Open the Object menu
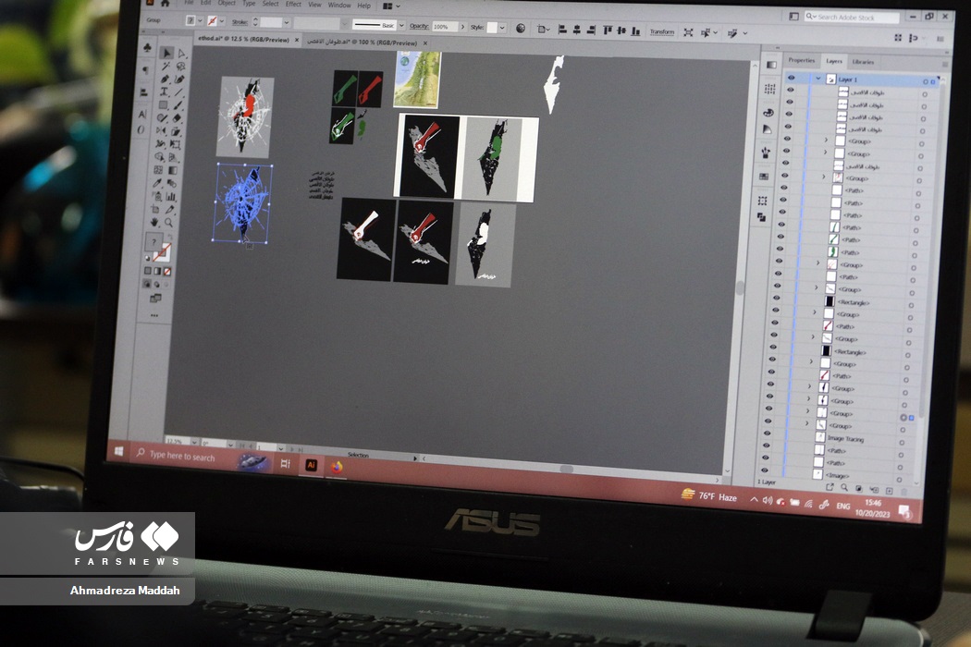This screenshot has width=971, height=647. coord(227,3)
